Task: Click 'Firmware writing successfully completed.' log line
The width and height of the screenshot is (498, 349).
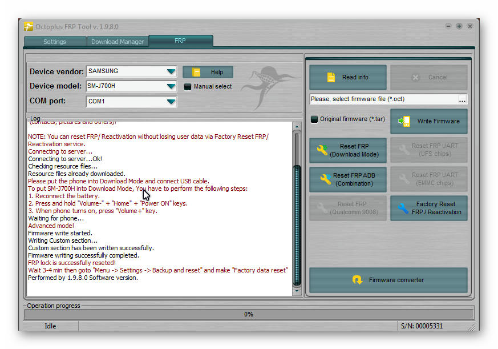Action: pyautogui.click(x=83, y=255)
